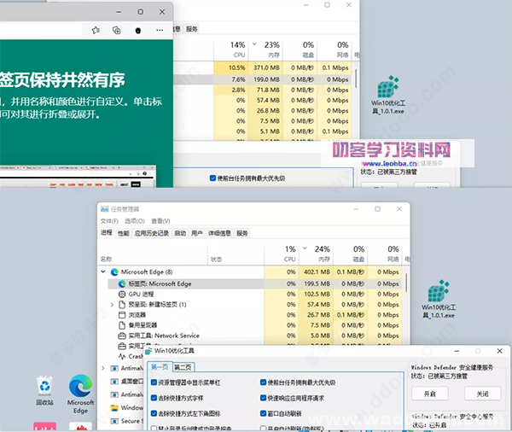Switch to the 详细信息 tab
This screenshot has height=432, width=512.
coord(219,233)
